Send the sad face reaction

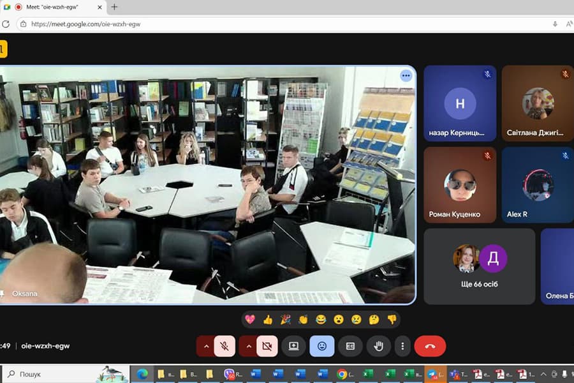click(356, 320)
